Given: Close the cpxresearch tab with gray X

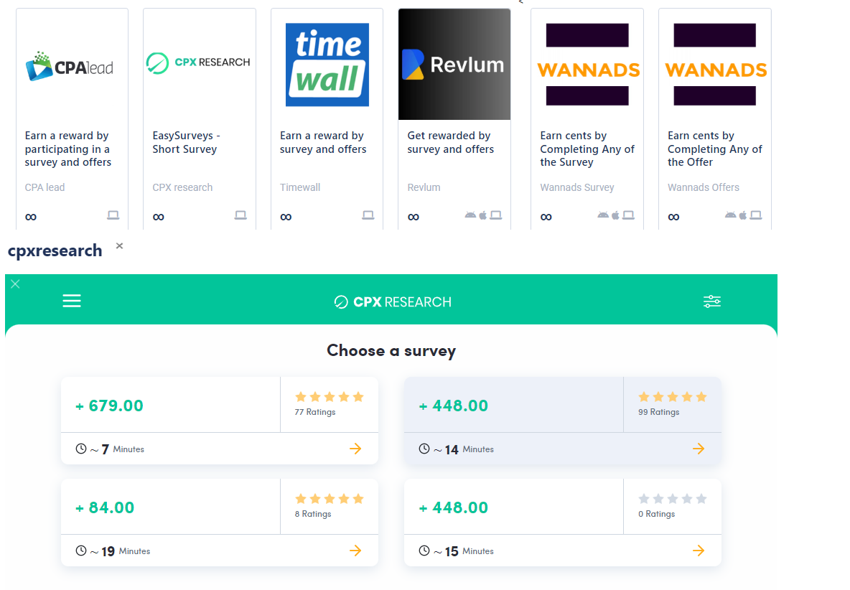Looking at the screenshot, I should [x=119, y=246].
